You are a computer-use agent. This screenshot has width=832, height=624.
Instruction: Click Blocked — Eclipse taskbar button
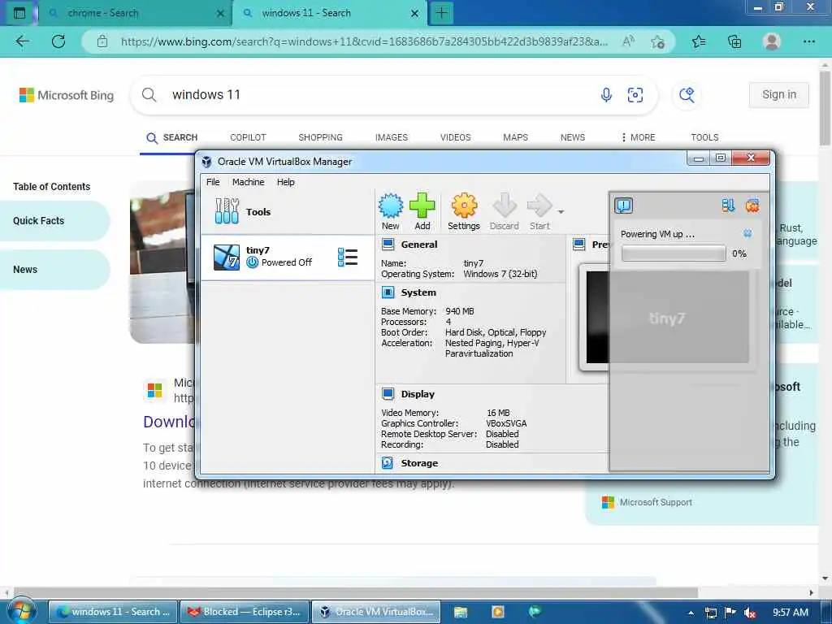coord(244,612)
